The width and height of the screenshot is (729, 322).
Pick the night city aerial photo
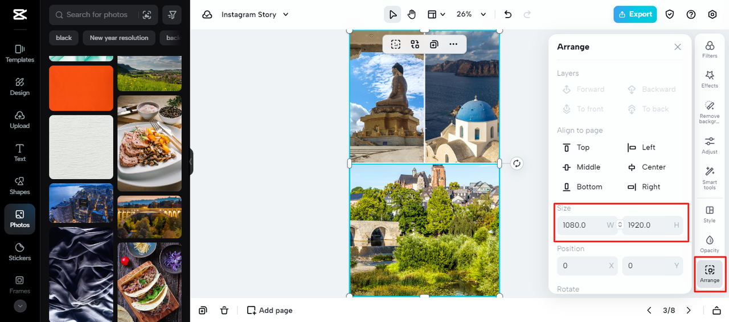click(x=81, y=203)
